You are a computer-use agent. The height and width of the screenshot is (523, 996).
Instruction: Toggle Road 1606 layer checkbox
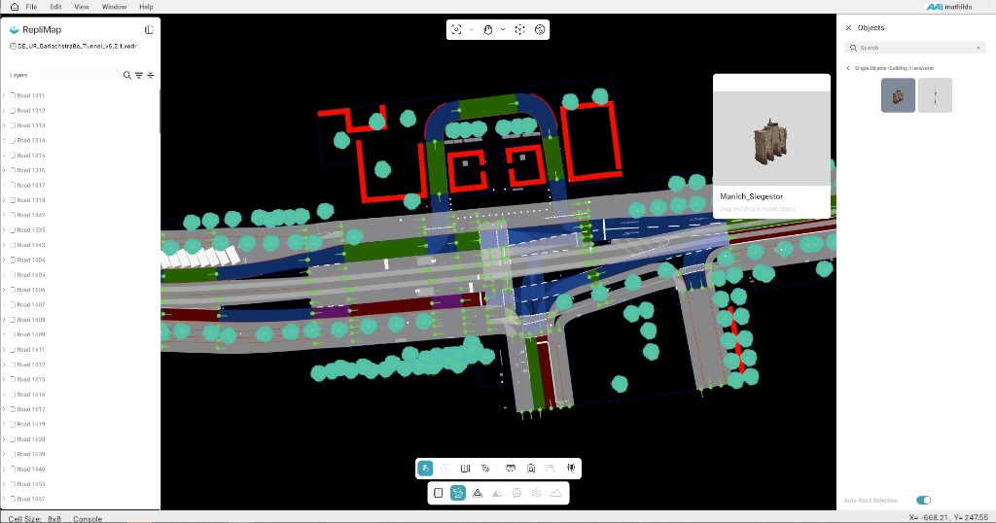pyautogui.click(x=13, y=290)
